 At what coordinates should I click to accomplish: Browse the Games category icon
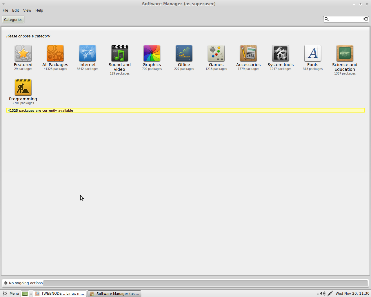coord(216,53)
